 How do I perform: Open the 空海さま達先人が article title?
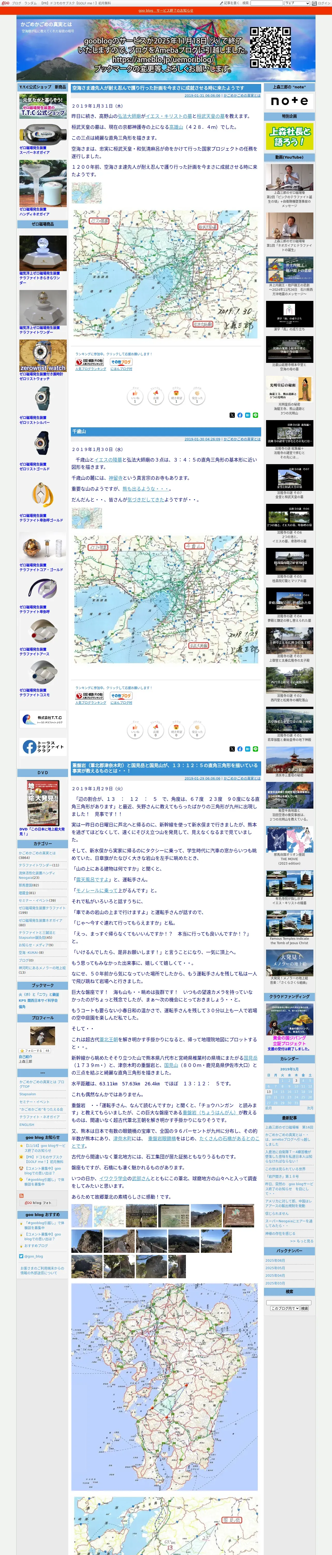[x=158, y=88]
